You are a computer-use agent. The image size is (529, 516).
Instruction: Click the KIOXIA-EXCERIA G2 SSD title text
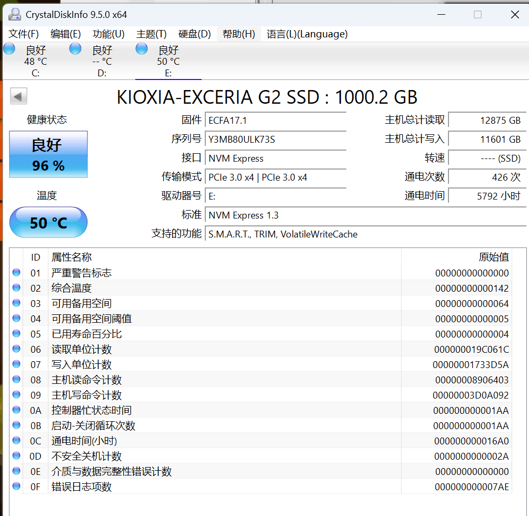pyautogui.click(x=267, y=97)
